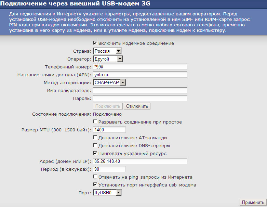267x207 pixels.
Task: Enable 'Дополнительные DNS-серверы' checkbox
Action: [95, 146]
